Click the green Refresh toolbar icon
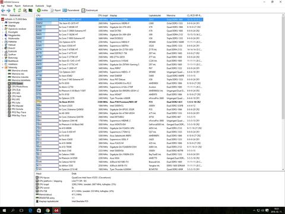This screenshot has height=214, width=285. (x=20, y=10)
